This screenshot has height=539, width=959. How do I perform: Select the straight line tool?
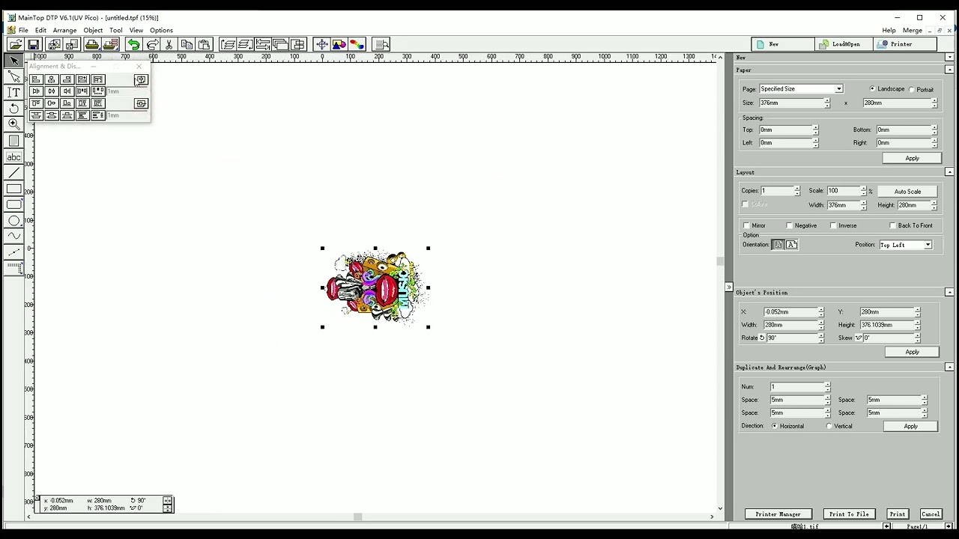click(x=13, y=173)
